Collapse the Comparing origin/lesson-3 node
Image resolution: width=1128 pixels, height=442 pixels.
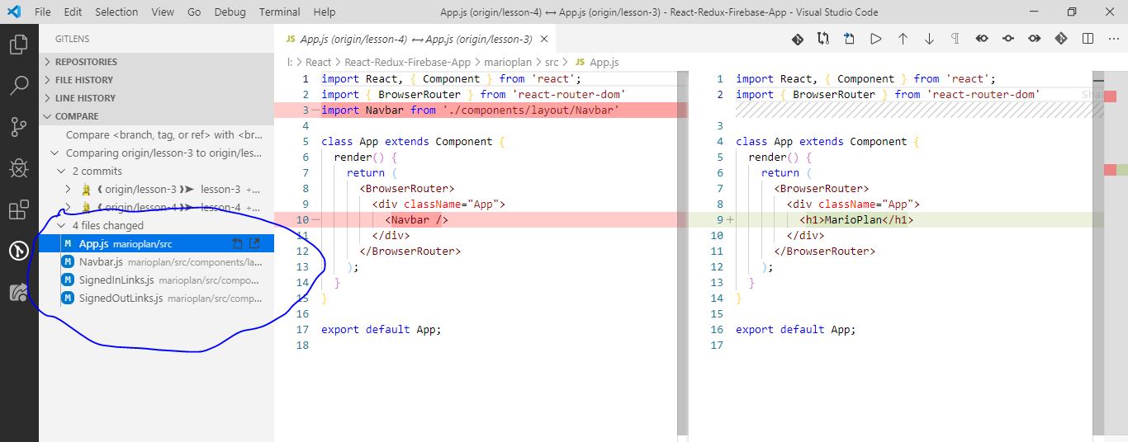55,153
